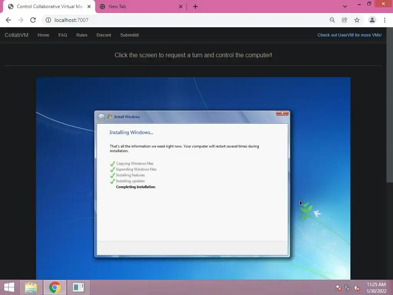Screen dimensions: 393x295
Task: Open Chrome's three-dot menu
Action: [385, 20]
